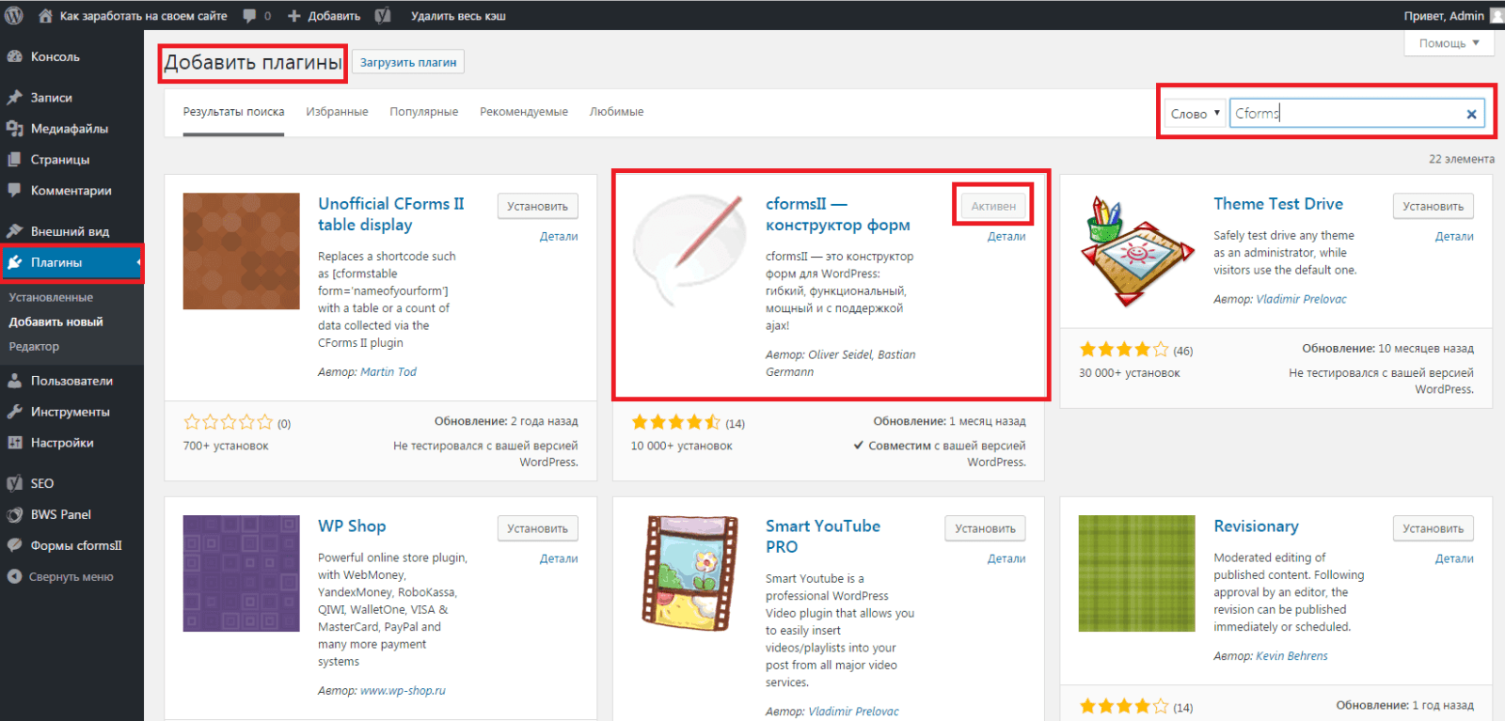Open author link Martin Tod
Viewport: 1505px width, 721px height.
pos(388,372)
